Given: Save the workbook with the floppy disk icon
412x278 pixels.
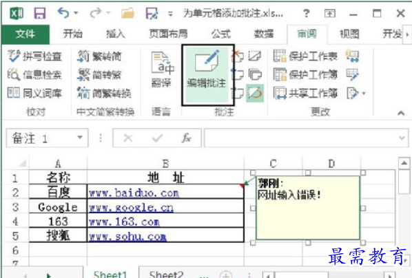Looking at the screenshot, I should click(40, 13).
